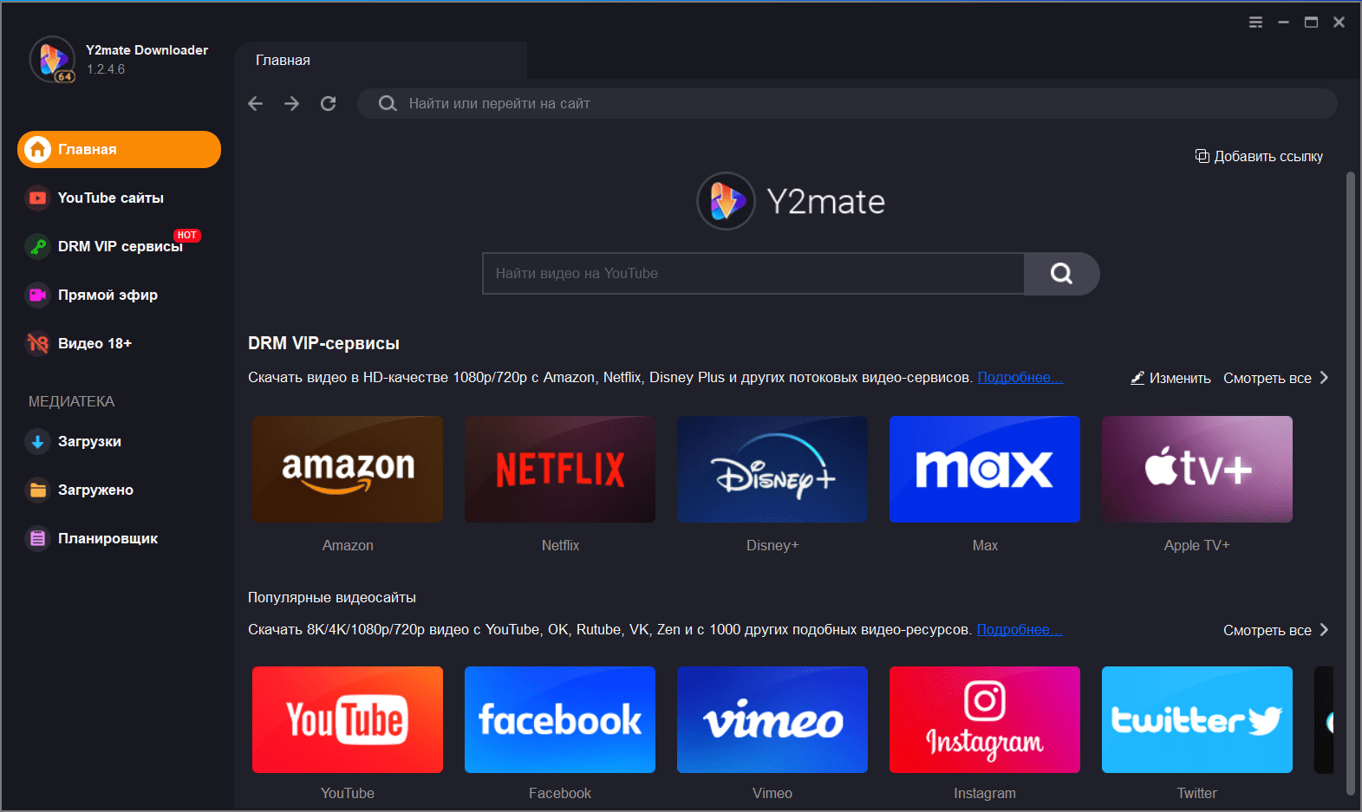
Task: Click the Популярные видеосайты heading text
Action: click(x=332, y=598)
